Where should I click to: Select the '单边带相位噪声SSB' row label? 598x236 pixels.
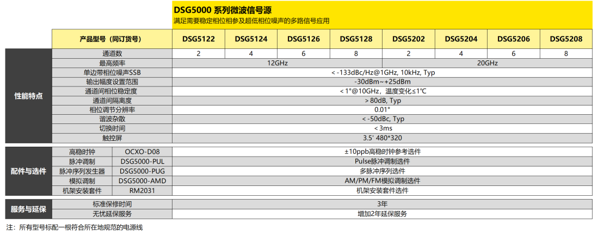coord(112,72)
